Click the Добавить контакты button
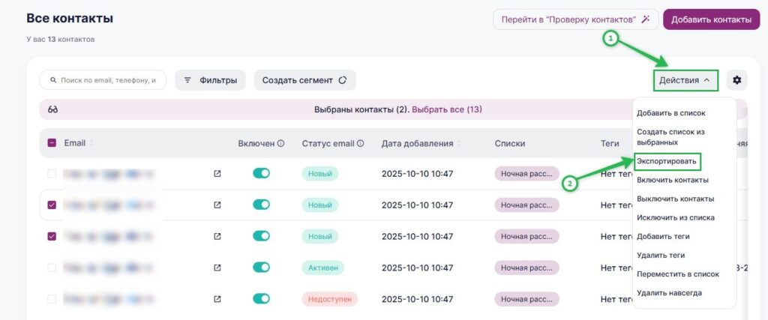The height and width of the screenshot is (320, 768). click(x=711, y=19)
